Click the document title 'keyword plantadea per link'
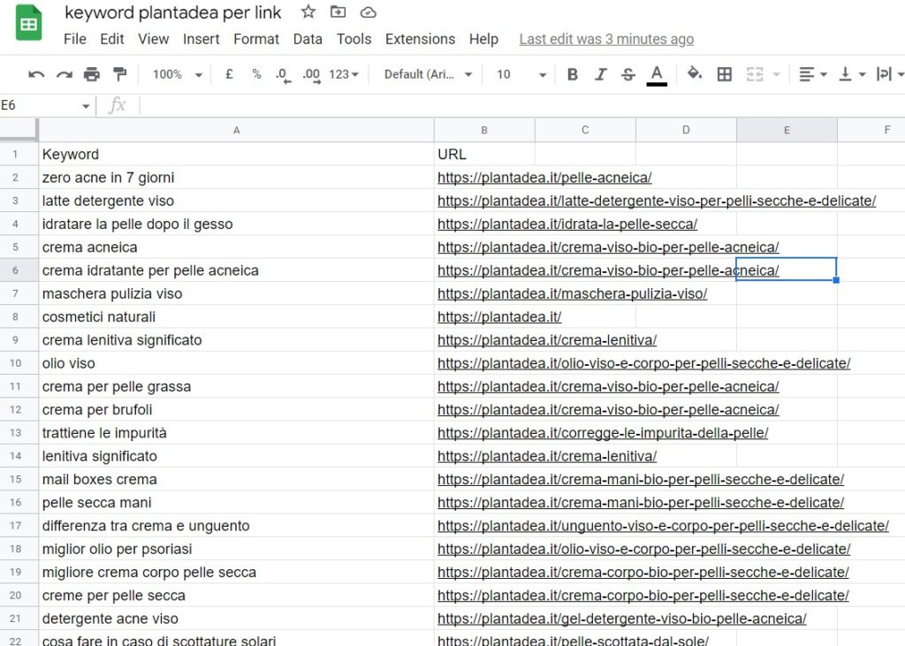 point(173,12)
